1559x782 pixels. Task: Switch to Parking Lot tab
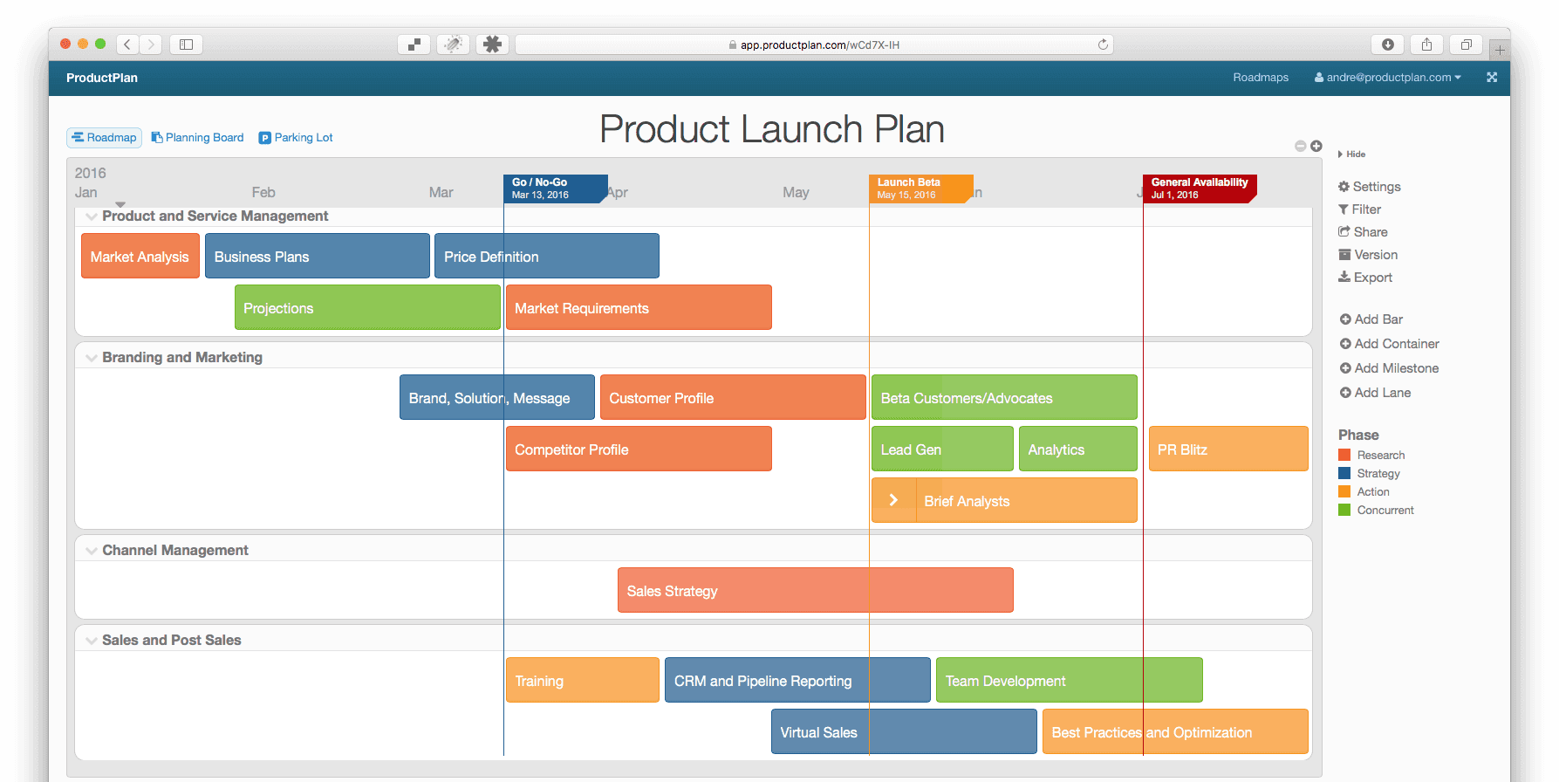tap(296, 138)
